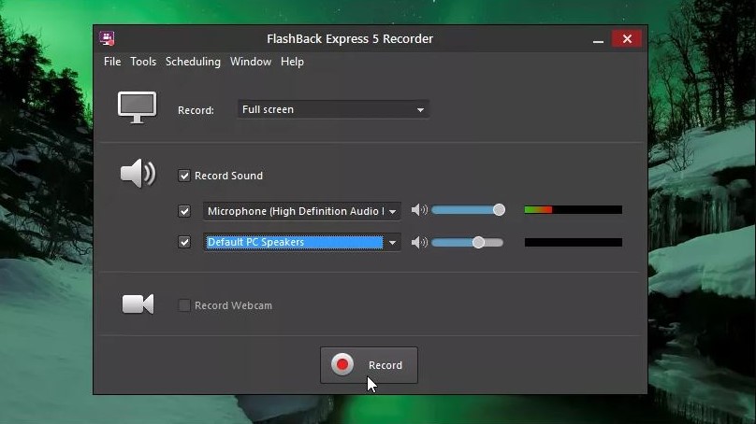Click the monitor screen icon

click(137, 107)
